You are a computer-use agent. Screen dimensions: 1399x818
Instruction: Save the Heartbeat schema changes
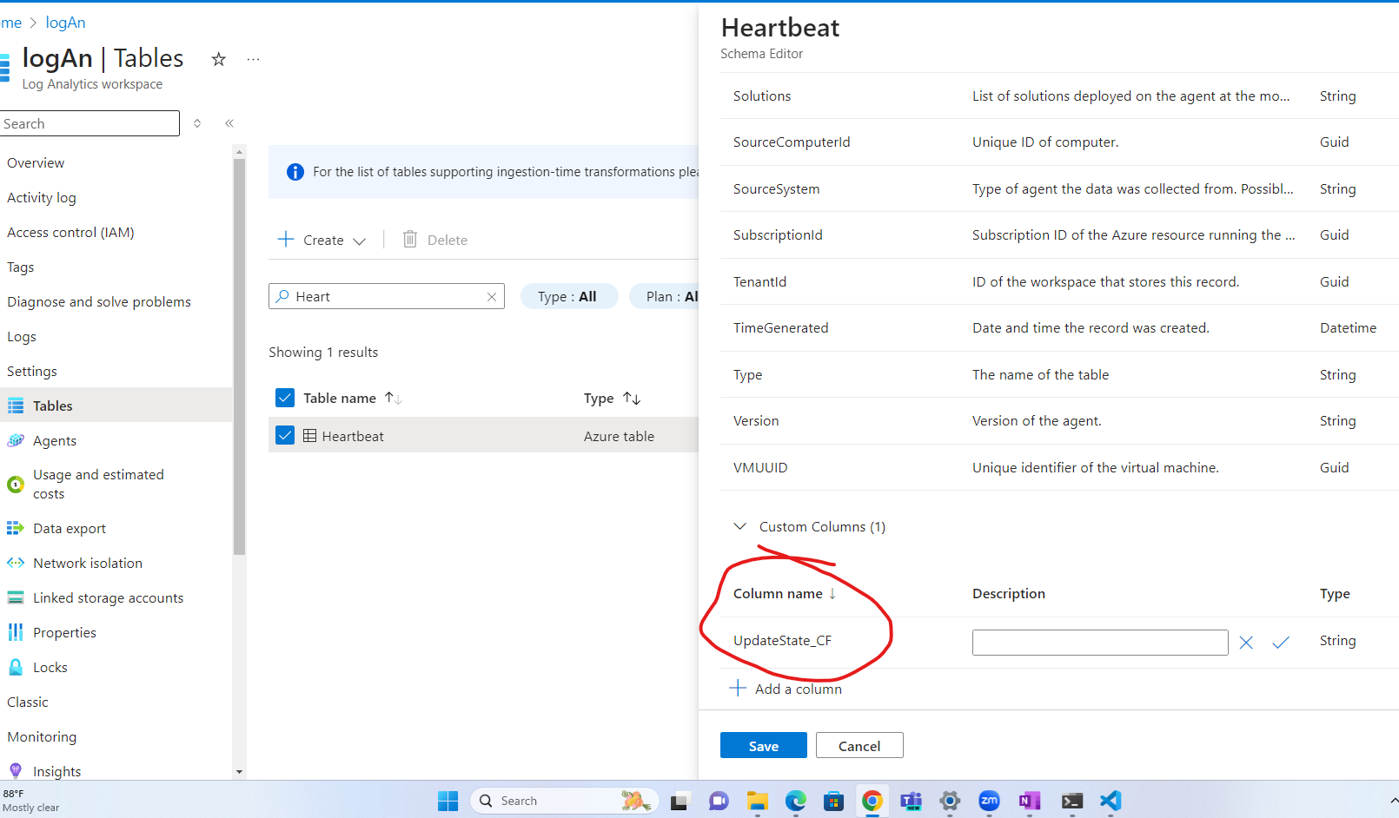point(764,745)
